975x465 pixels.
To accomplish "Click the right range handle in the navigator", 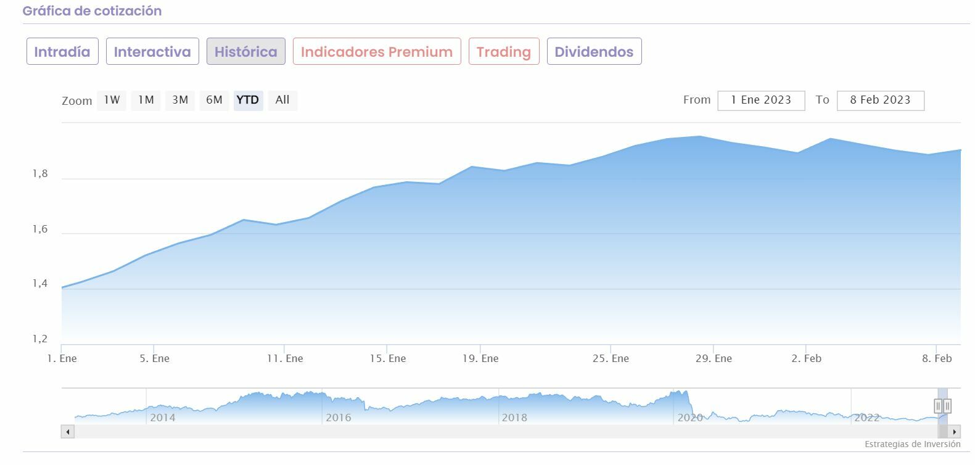I will click(x=947, y=406).
